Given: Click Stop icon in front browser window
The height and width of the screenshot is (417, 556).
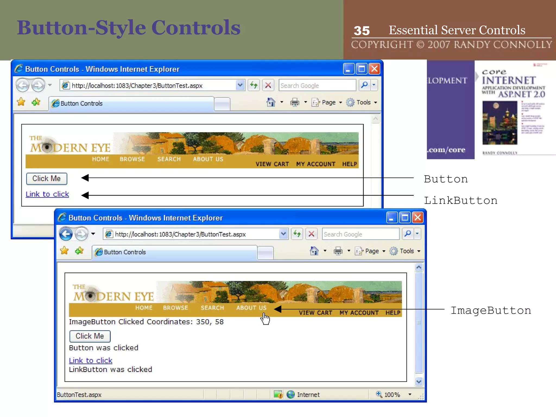Looking at the screenshot, I should pos(312,234).
